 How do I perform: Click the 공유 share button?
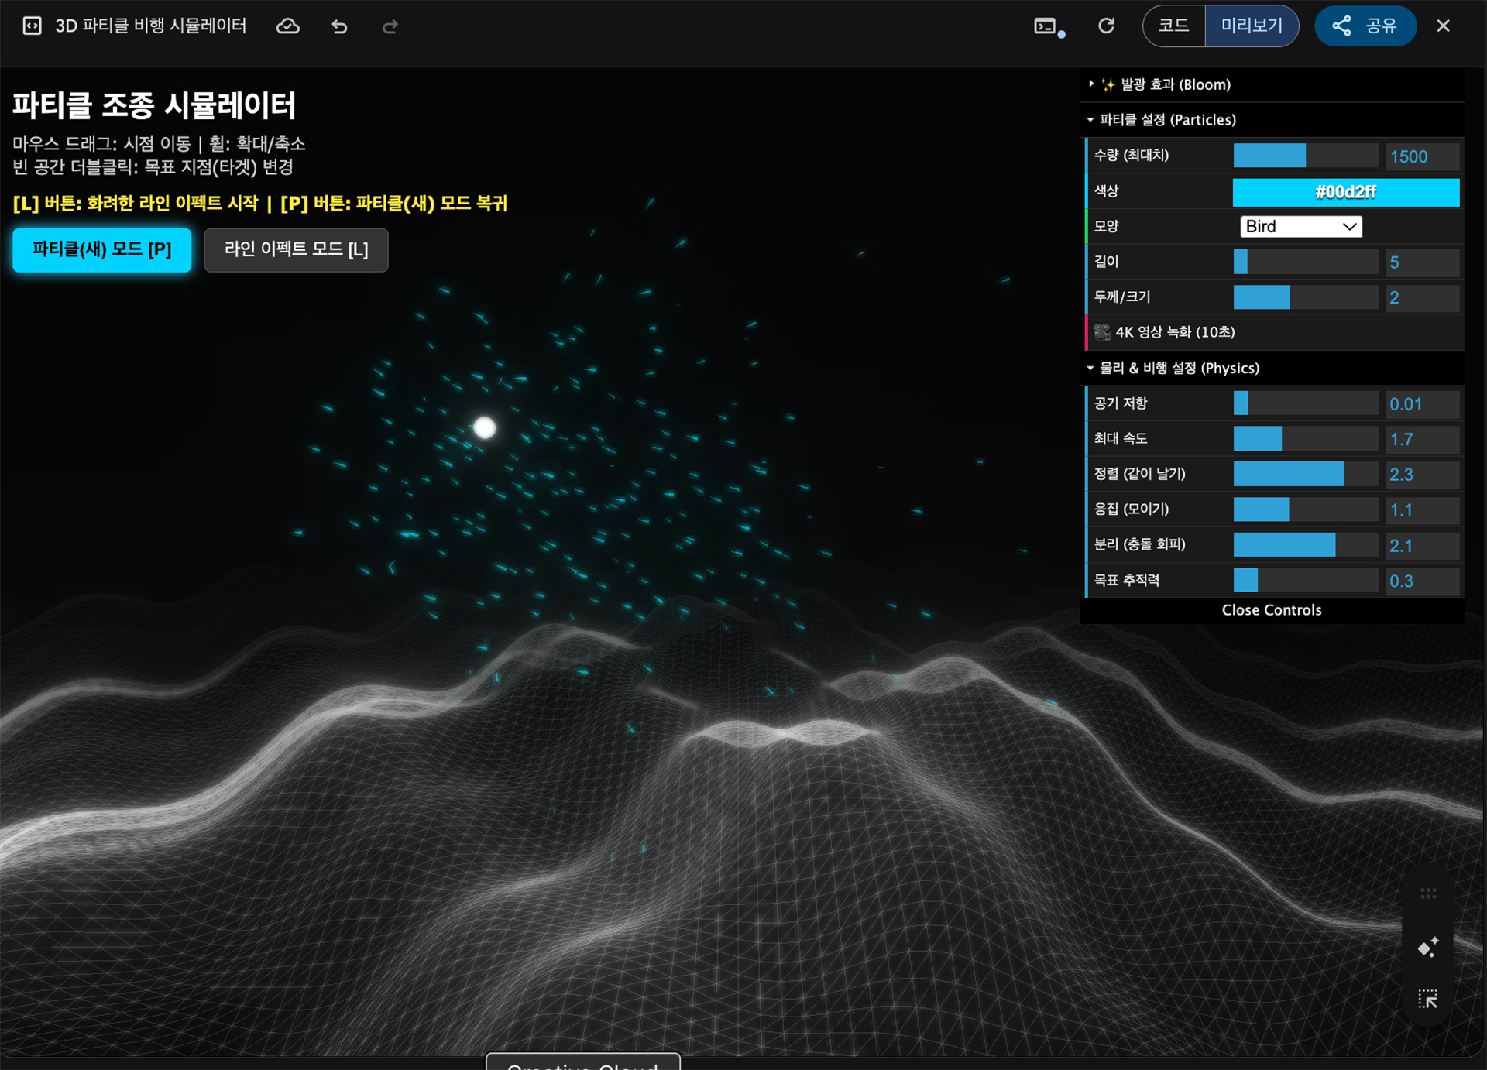1365,26
